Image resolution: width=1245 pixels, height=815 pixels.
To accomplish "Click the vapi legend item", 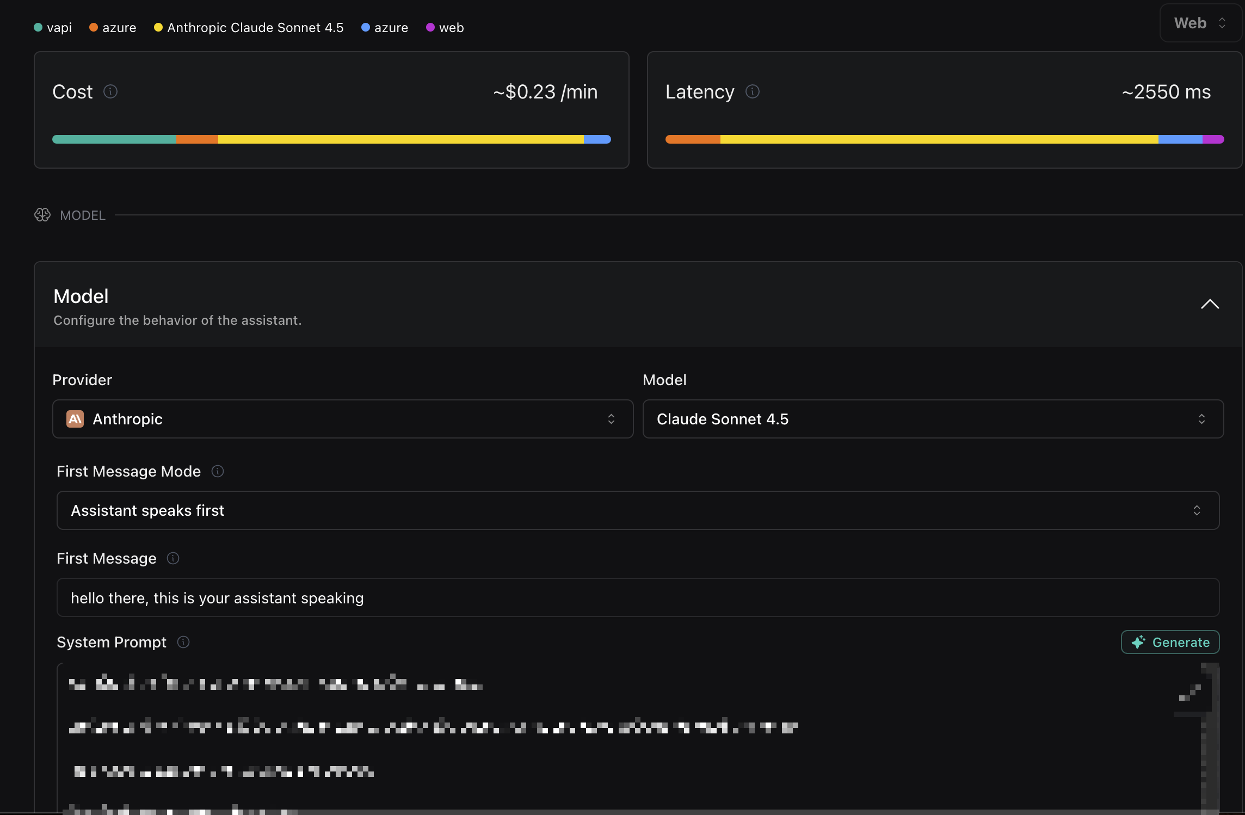I will pos(53,27).
